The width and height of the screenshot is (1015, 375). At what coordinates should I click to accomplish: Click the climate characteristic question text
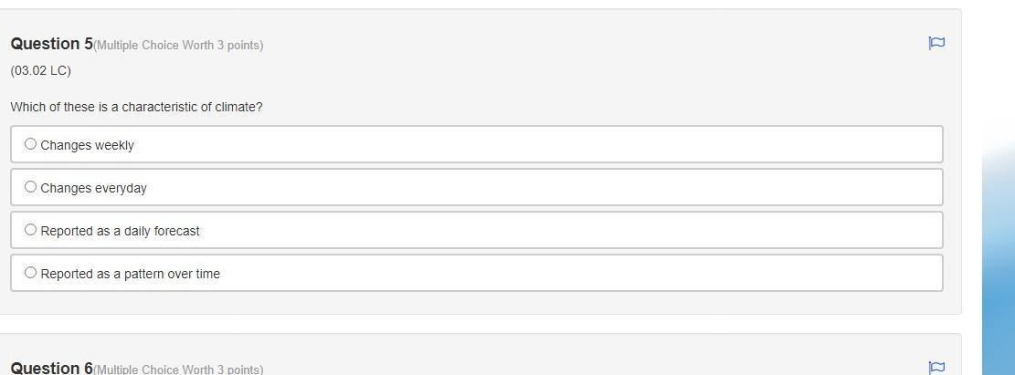tap(136, 107)
